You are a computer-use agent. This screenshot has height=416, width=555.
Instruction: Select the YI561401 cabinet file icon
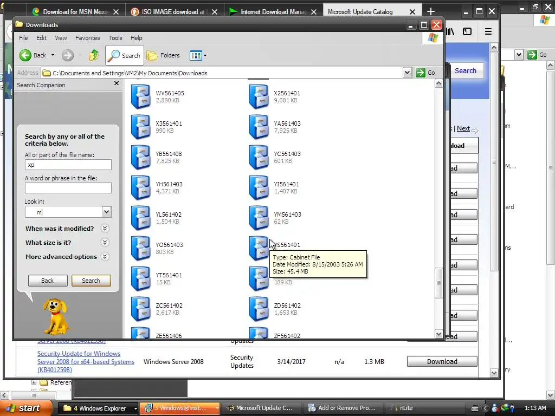[x=259, y=187]
